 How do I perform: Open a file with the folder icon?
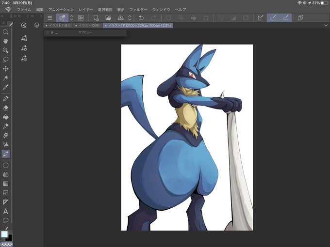108,18
